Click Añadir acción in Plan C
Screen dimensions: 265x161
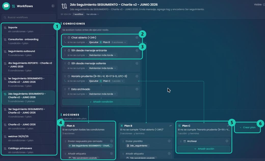point(204,149)
